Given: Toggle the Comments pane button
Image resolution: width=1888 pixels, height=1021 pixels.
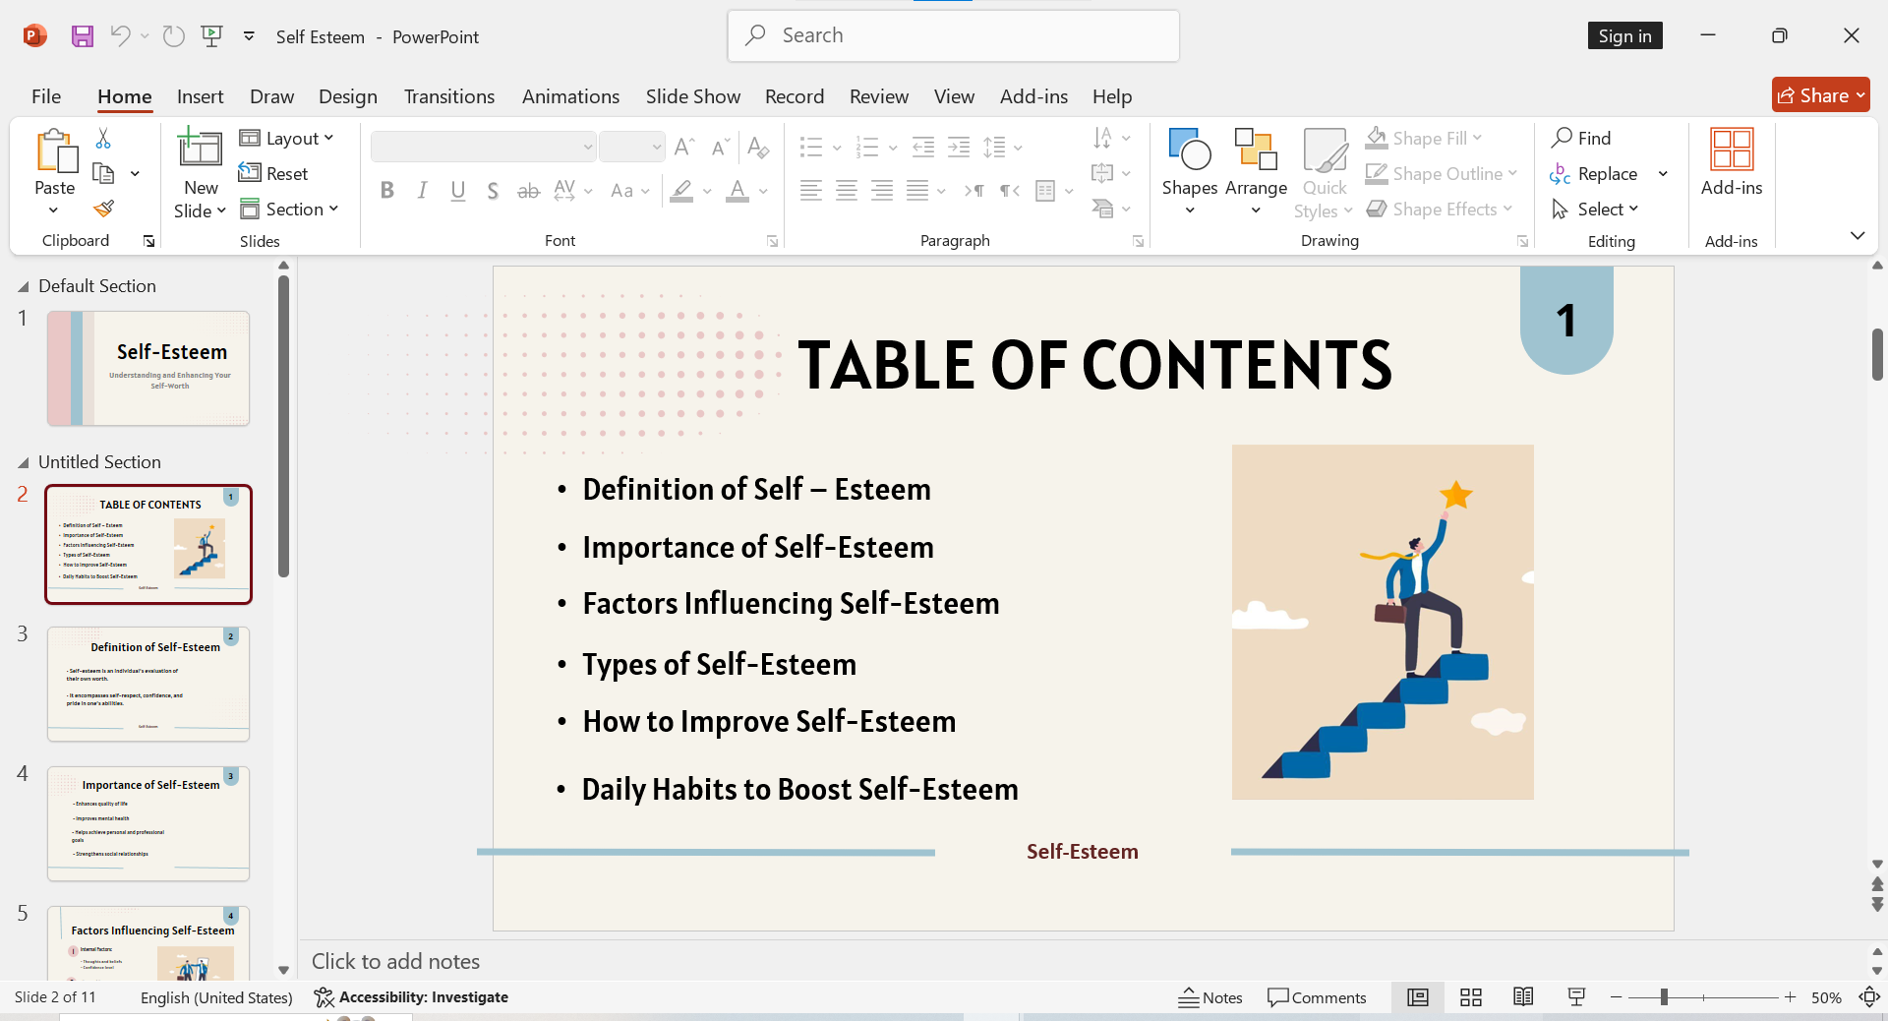Looking at the screenshot, I should click(x=1317, y=997).
